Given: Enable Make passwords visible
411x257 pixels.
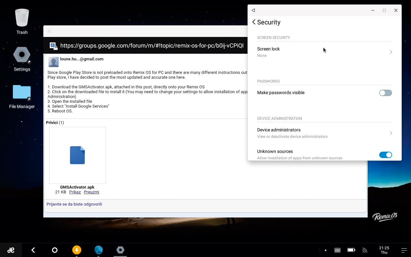Looking at the screenshot, I should point(385,93).
